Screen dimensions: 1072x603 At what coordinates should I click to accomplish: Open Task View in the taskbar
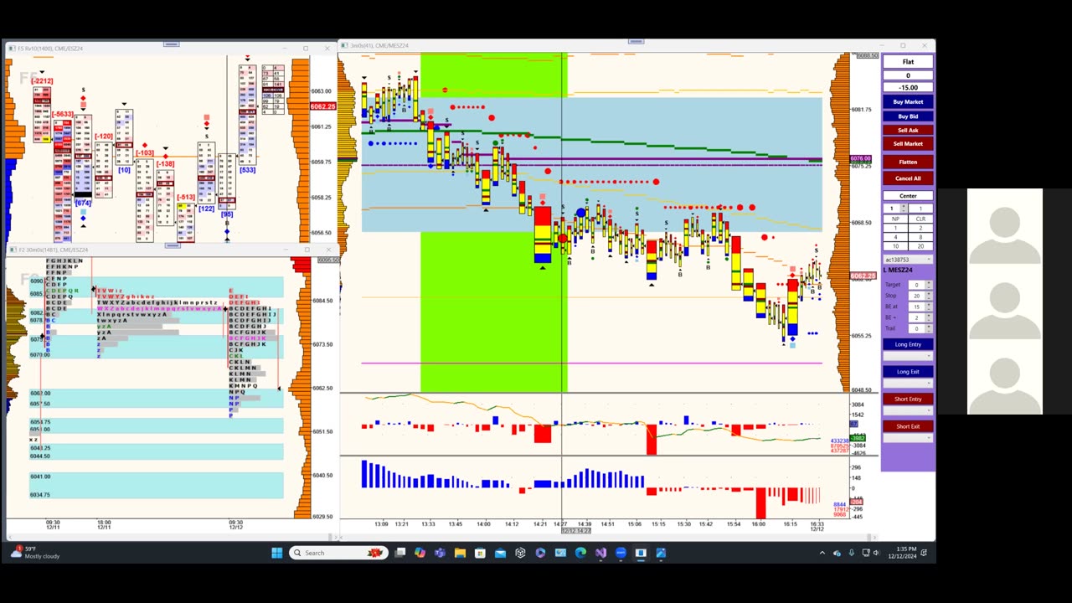[400, 553]
